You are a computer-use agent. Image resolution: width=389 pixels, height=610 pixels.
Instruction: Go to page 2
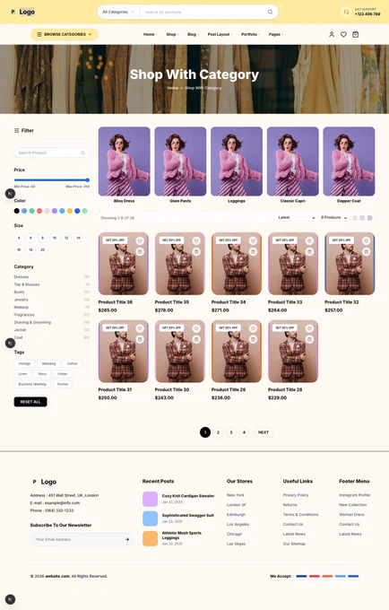click(219, 432)
